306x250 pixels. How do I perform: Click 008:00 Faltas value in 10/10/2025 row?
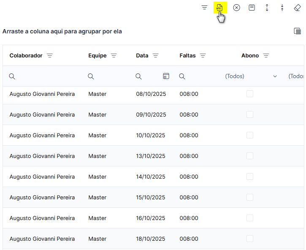[189, 136]
